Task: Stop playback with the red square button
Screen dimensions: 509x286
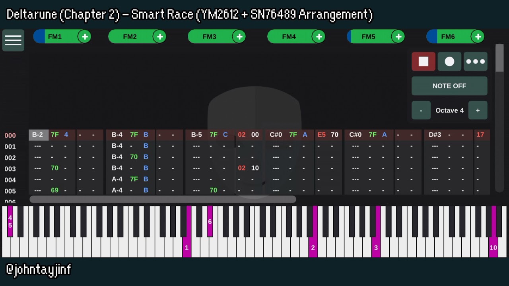Action: [424, 62]
